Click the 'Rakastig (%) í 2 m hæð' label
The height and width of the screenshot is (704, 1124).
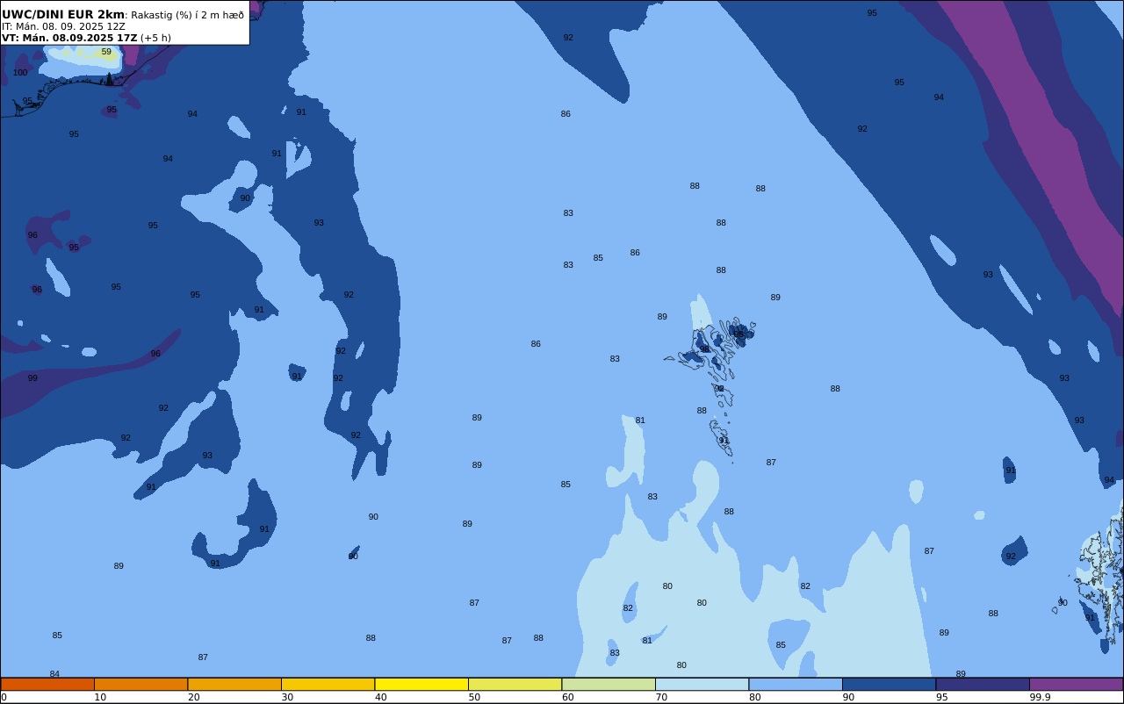click(187, 15)
